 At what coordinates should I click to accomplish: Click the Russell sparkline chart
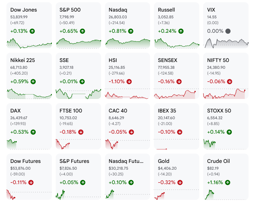pyautogui.click(x=177, y=43)
